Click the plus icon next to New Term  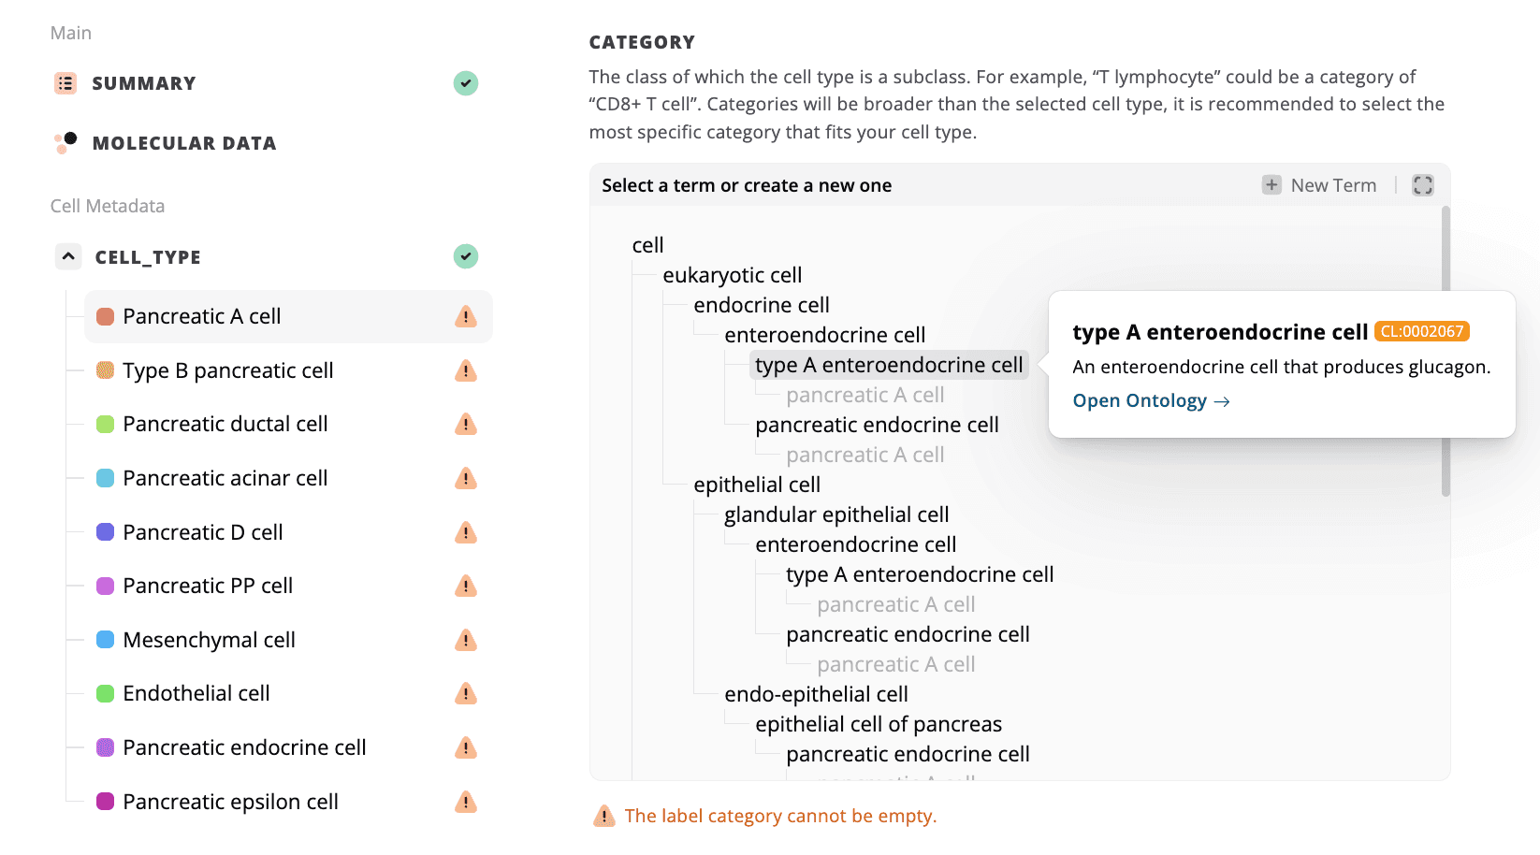[x=1271, y=184]
